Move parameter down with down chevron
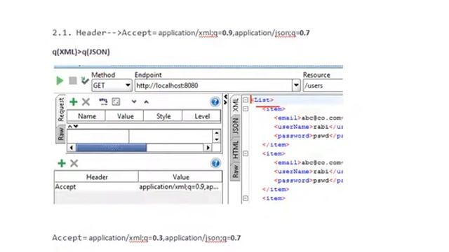 click(x=134, y=101)
